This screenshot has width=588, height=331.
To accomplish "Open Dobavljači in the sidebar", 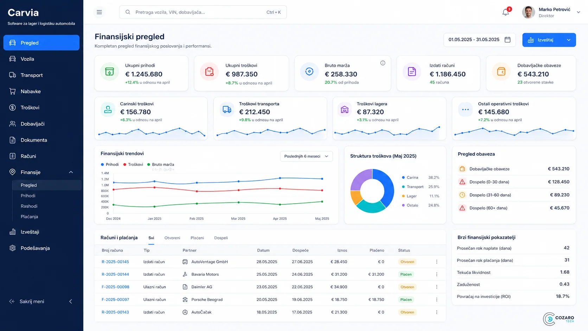I will point(41,124).
